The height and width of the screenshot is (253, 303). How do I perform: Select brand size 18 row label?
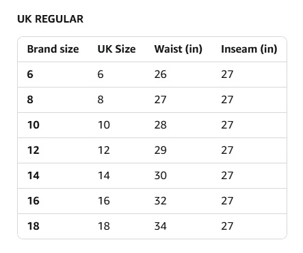click(34, 226)
